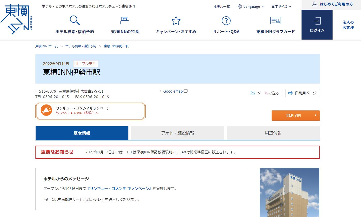The image size is (361, 217).
Task: Open ホテル一覧 link
Action: [222, 6]
